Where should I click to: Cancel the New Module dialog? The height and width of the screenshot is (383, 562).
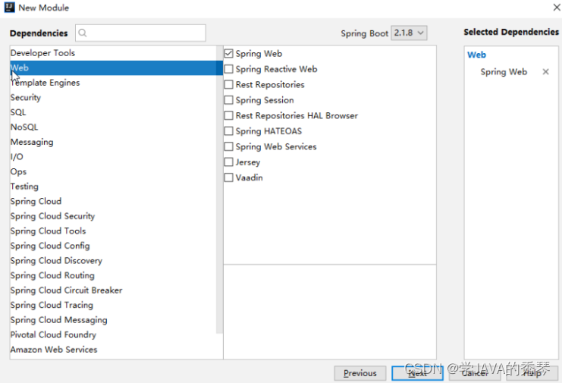click(x=475, y=373)
